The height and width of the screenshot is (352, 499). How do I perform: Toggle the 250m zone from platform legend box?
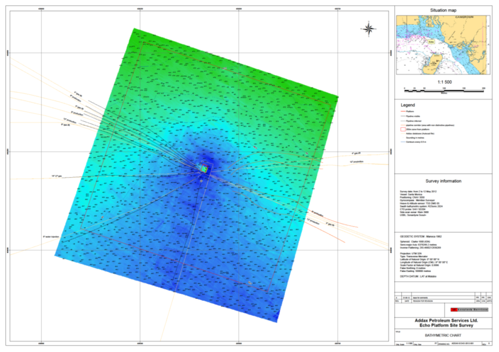[403, 129]
